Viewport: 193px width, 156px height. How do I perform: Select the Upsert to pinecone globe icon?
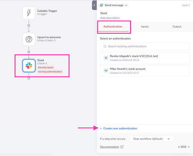point(29,39)
